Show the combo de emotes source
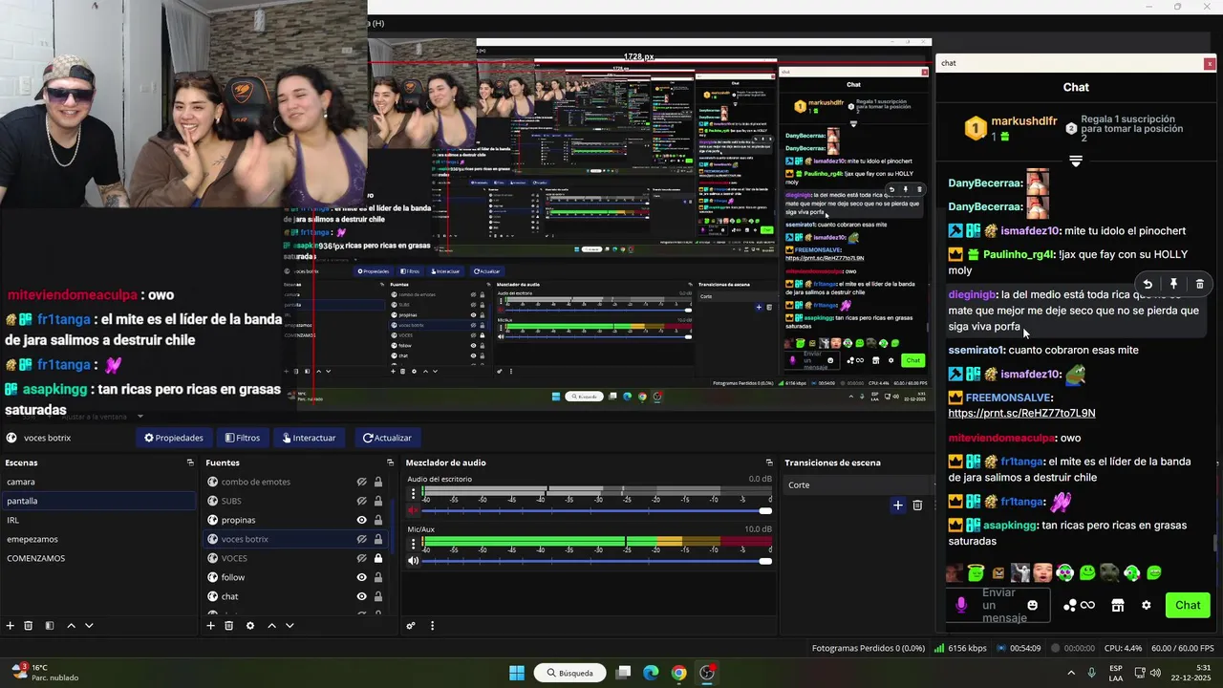This screenshot has height=688, width=1223. click(x=362, y=482)
